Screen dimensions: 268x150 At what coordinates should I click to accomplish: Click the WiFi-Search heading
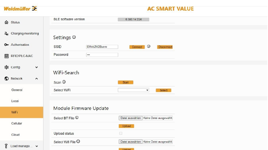(66, 73)
